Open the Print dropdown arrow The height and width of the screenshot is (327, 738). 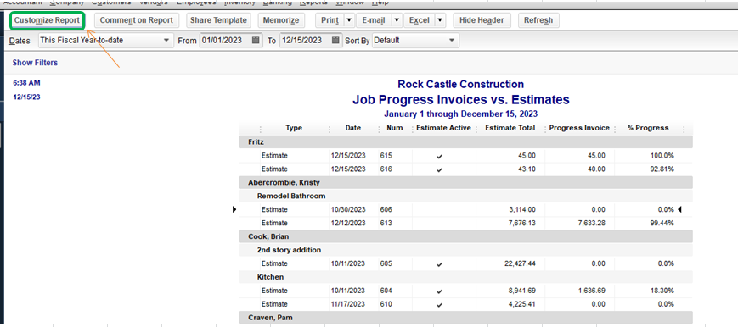pos(349,20)
